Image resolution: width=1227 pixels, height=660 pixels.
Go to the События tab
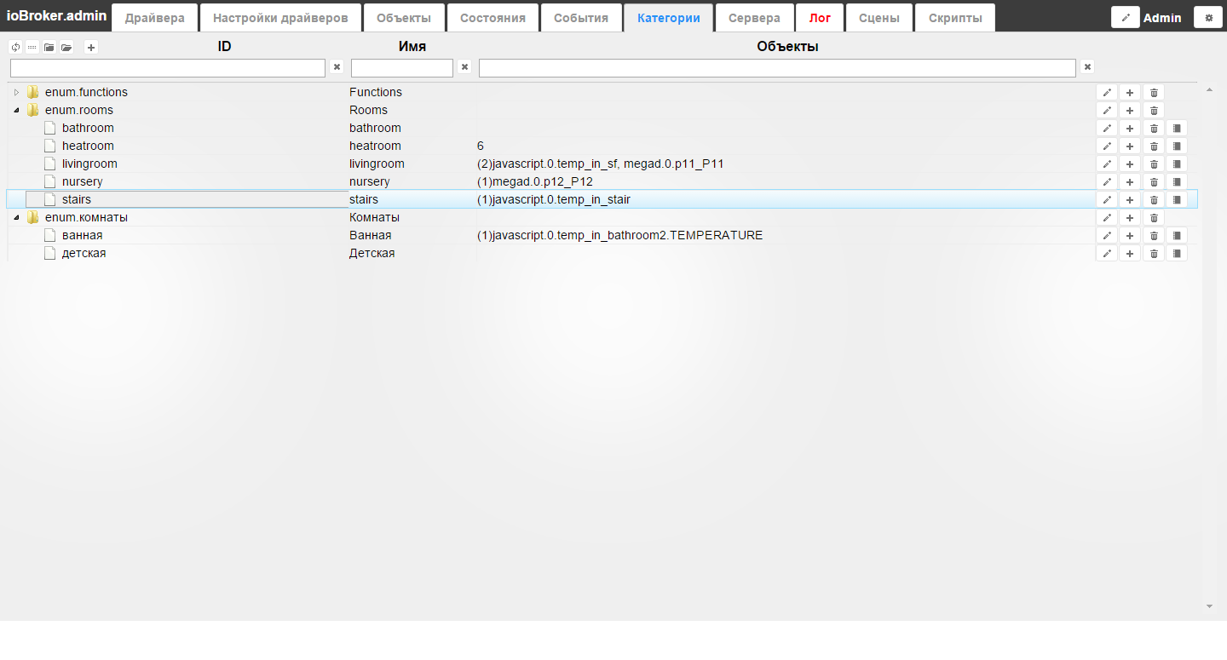581,18
